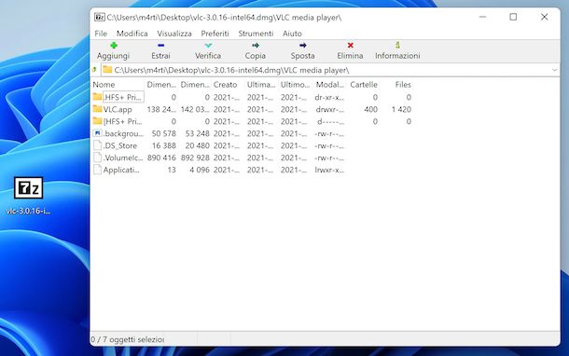This screenshot has width=569, height=356.
Task: Sort by the second Dimen... column header
Action: [195, 85]
